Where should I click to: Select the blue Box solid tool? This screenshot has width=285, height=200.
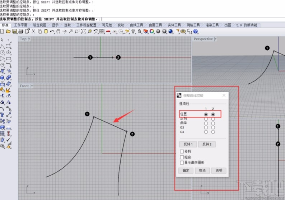pos(3,78)
